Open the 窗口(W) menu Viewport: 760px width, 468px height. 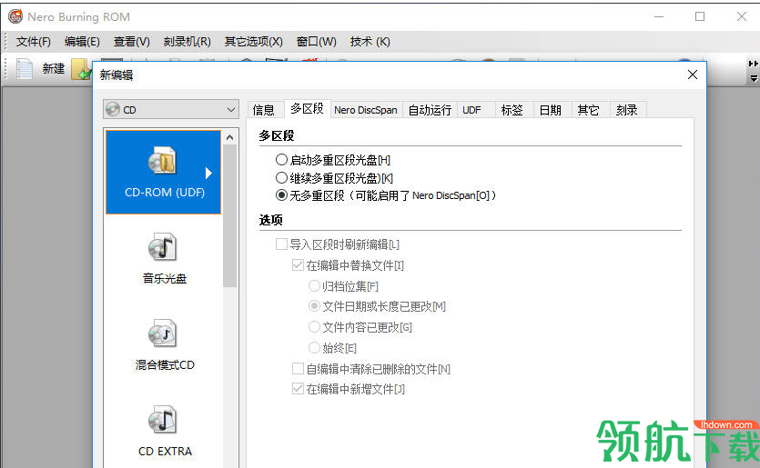tap(317, 42)
